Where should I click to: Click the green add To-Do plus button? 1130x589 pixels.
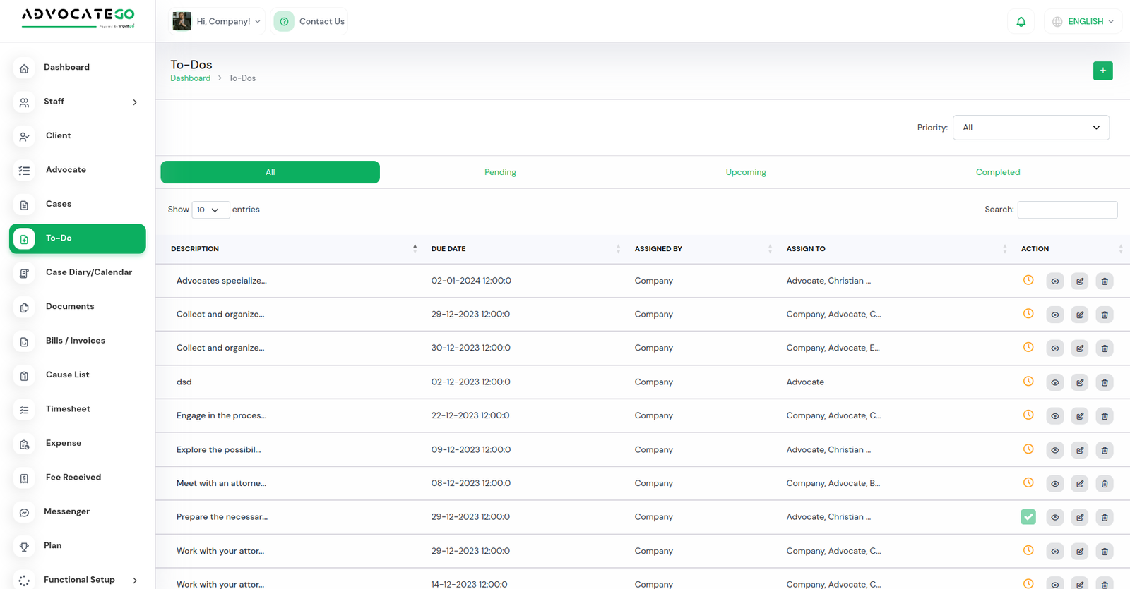[1102, 71]
